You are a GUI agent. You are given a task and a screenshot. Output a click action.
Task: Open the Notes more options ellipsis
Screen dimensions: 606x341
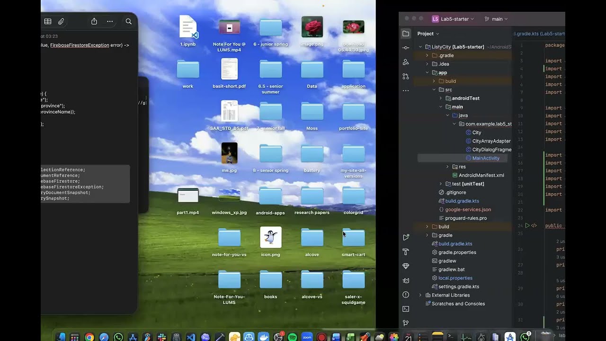point(110,21)
